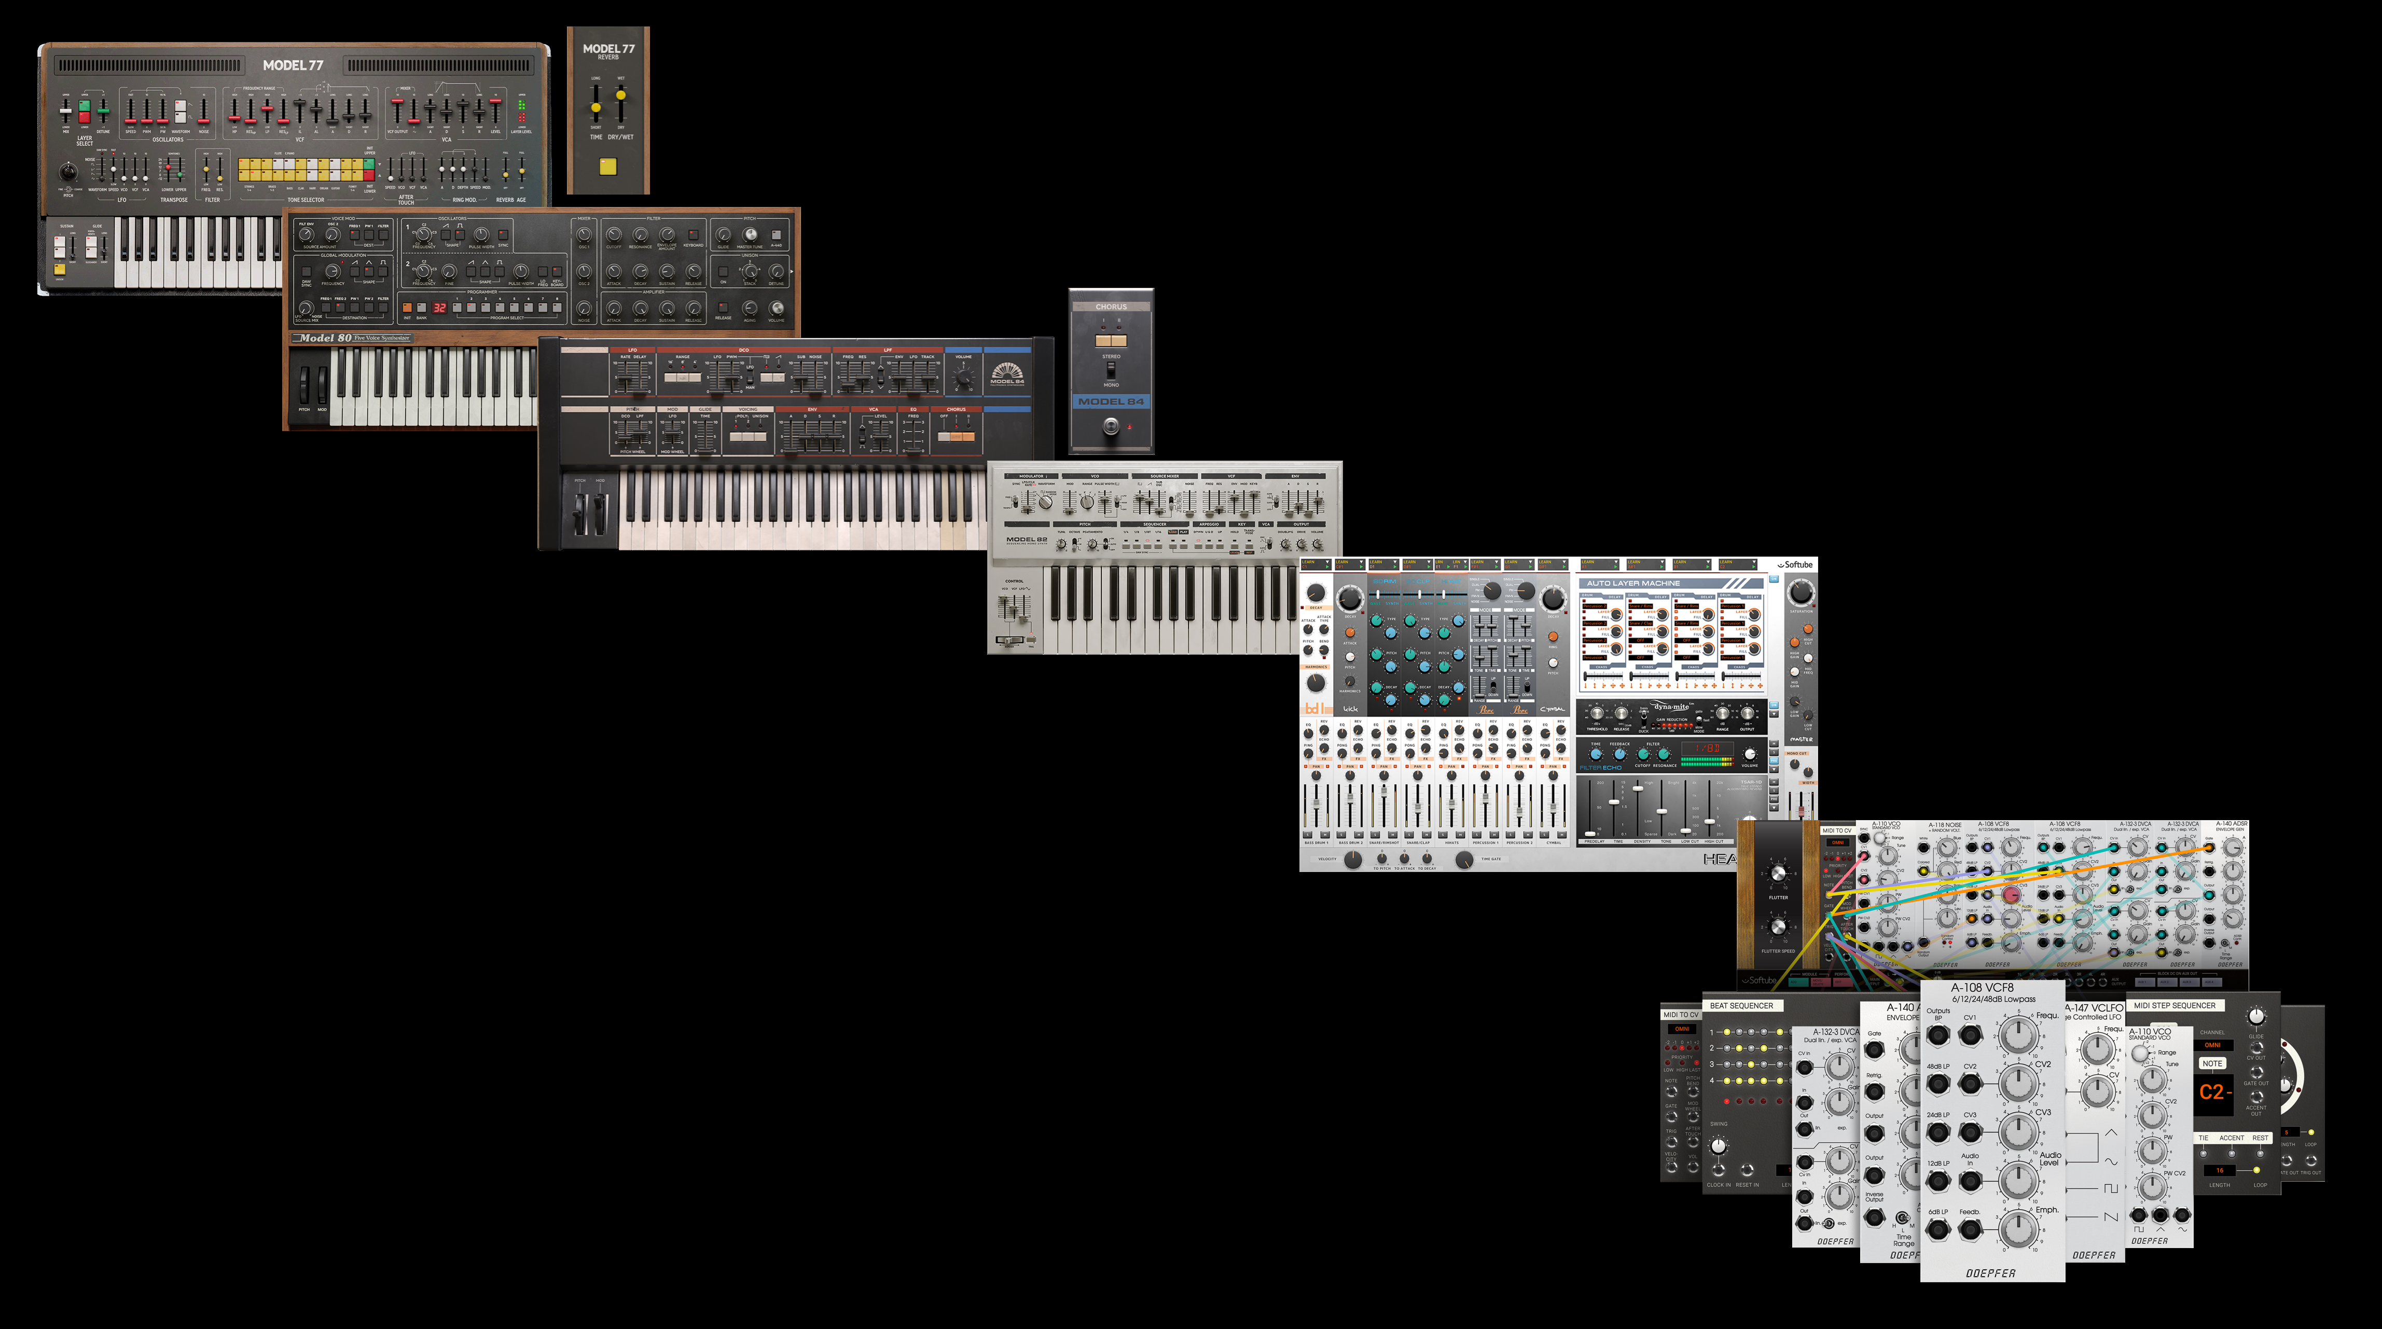Turn on Unison on Model 80
The image size is (2382, 1329).
pyautogui.click(x=723, y=272)
